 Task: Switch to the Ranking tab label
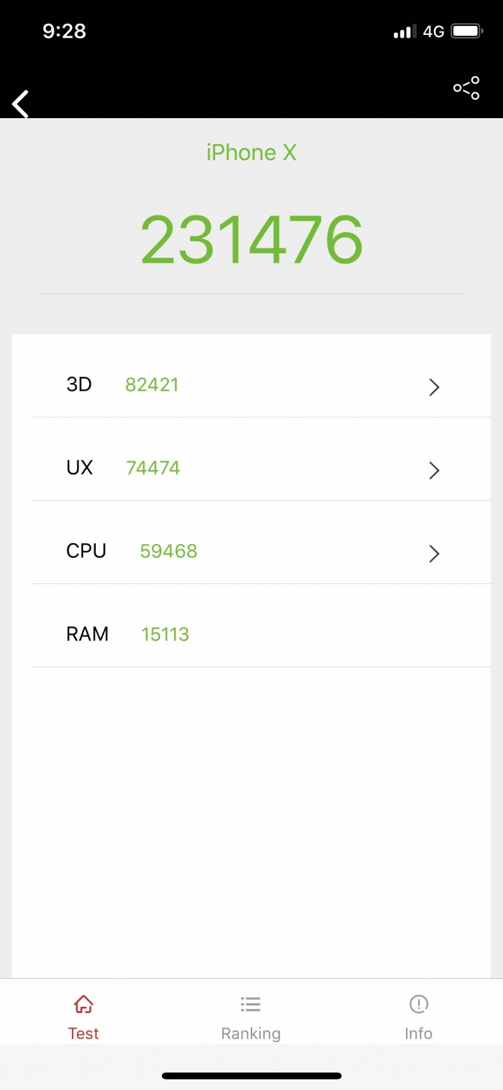click(251, 1033)
